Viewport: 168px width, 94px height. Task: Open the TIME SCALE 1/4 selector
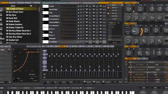coord(35,77)
